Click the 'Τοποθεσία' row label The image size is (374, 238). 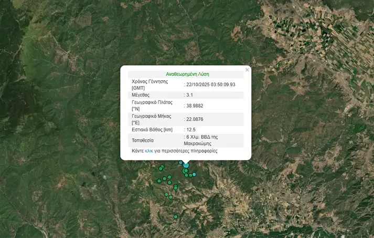143,140
